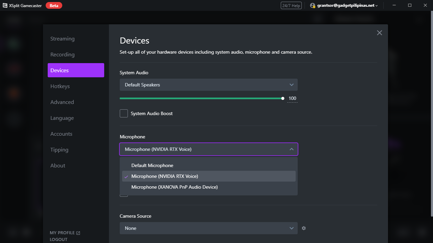Open the Accounts tab
433x243 pixels.
pos(76,134)
